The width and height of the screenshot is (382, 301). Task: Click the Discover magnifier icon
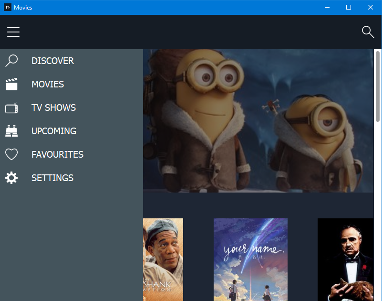tap(11, 61)
